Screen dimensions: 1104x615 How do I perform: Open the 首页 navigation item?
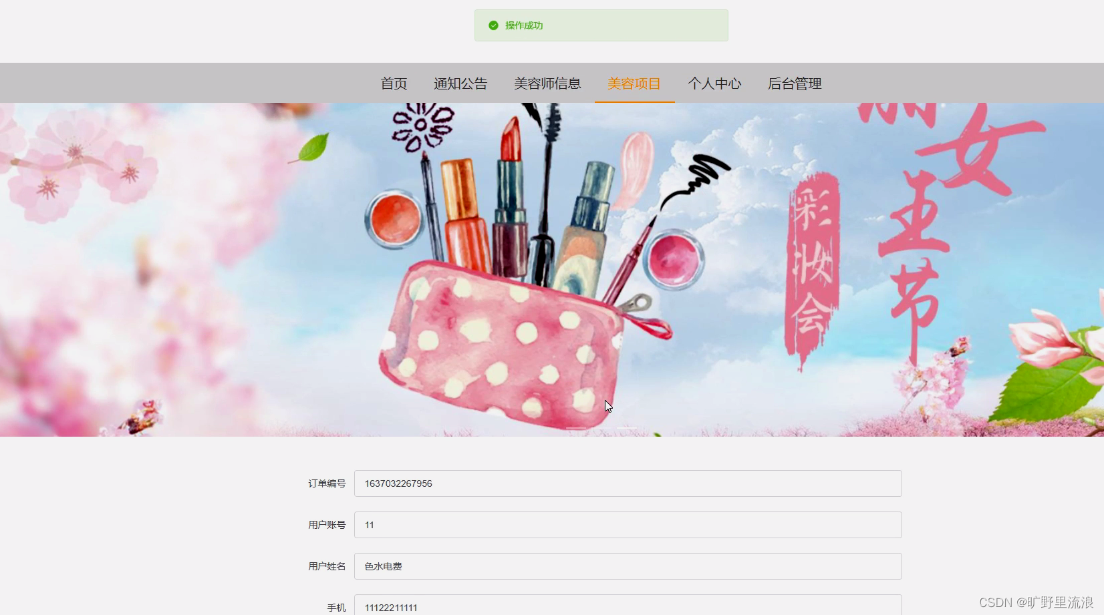click(394, 83)
